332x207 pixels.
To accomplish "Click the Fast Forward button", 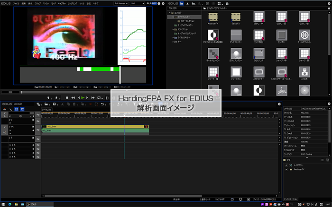I will pos(93,98).
